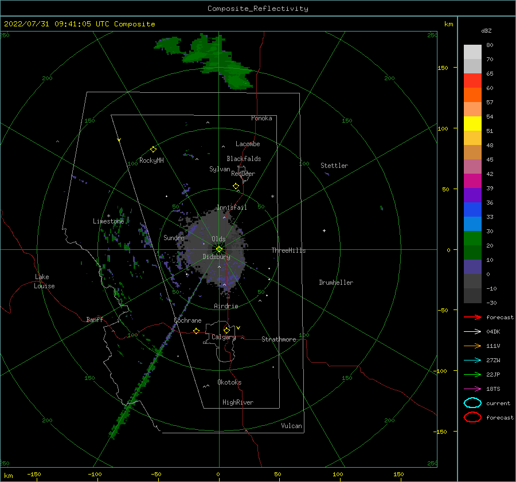Viewport: 516px width, 482px height.
Task: Click the dBZ legend heading
Action: [x=486, y=31]
